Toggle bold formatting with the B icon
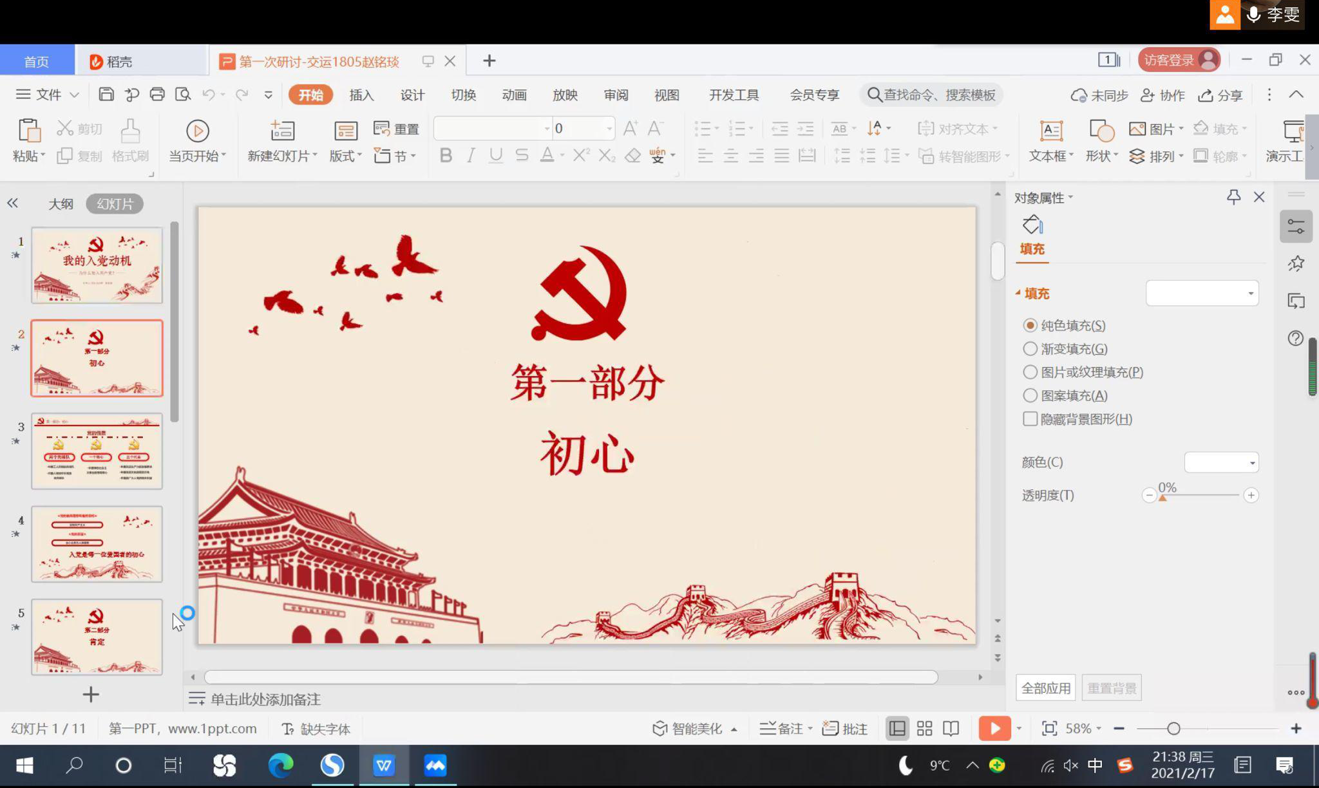This screenshot has width=1319, height=788. click(x=445, y=155)
